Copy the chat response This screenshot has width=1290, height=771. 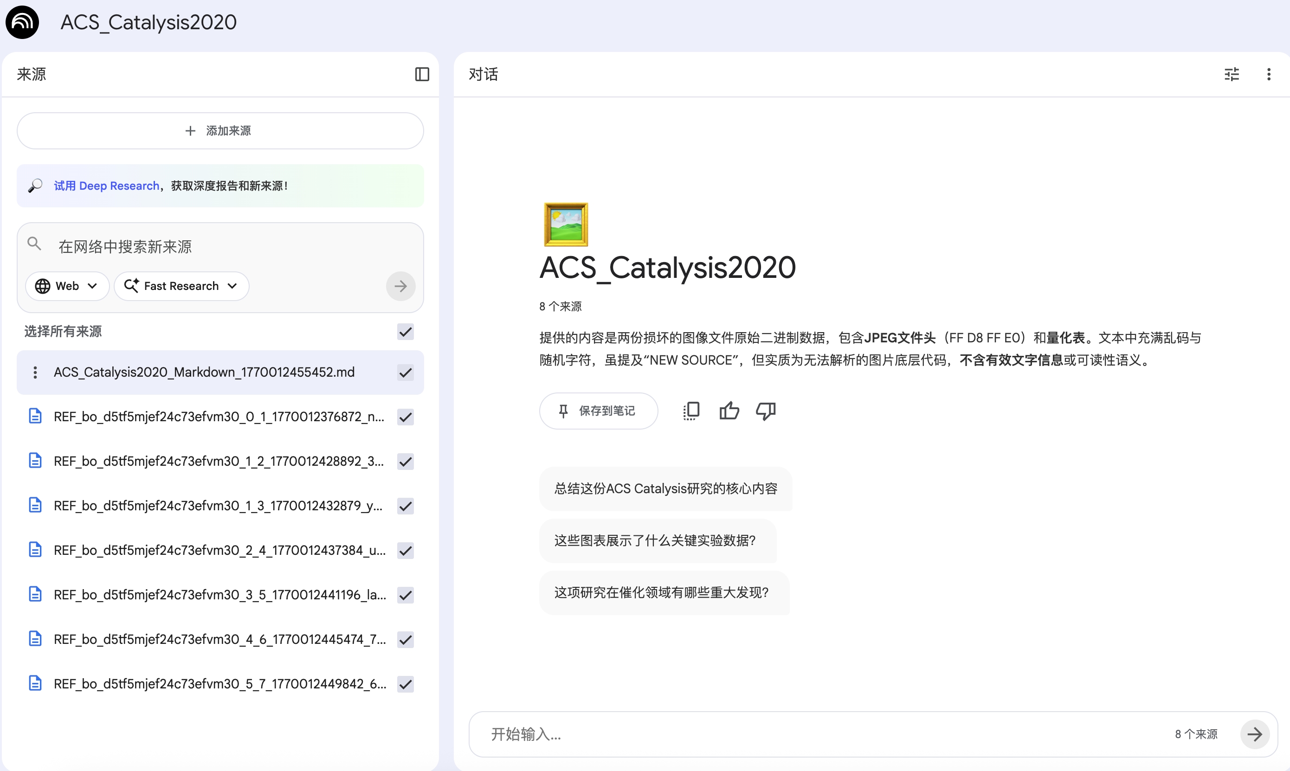[691, 411]
